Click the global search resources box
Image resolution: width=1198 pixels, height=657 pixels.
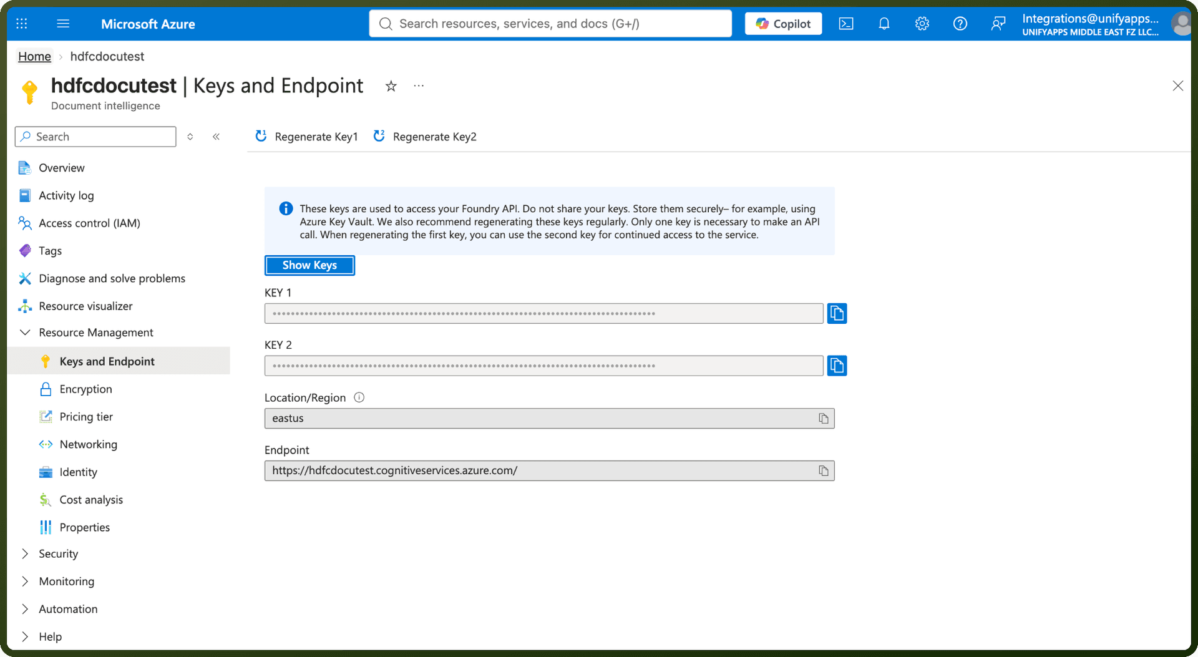pyautogui.click(x=550, y=24)
